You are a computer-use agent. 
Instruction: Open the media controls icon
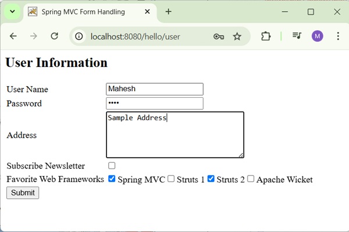point(297,35)
